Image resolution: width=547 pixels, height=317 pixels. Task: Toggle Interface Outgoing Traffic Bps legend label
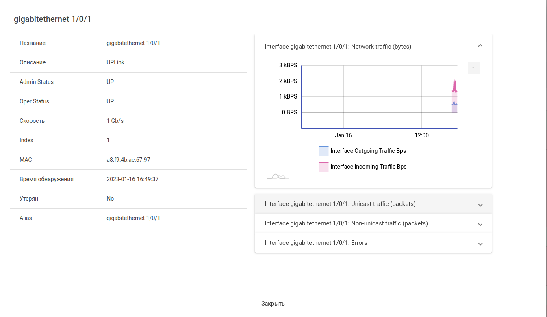click(x=368, y=151)
